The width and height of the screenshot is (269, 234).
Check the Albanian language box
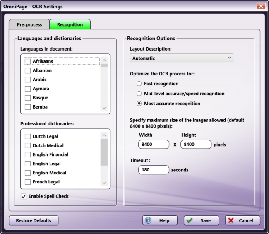pos(28,70)
